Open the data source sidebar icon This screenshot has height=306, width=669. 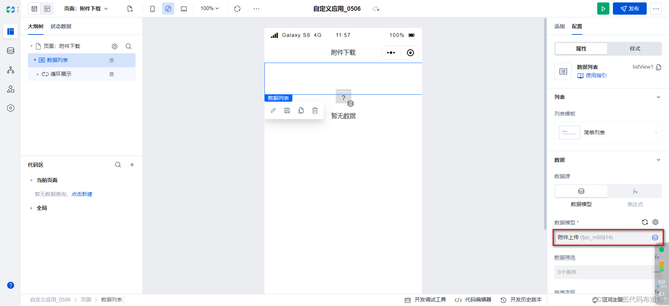tap(10, 51)
